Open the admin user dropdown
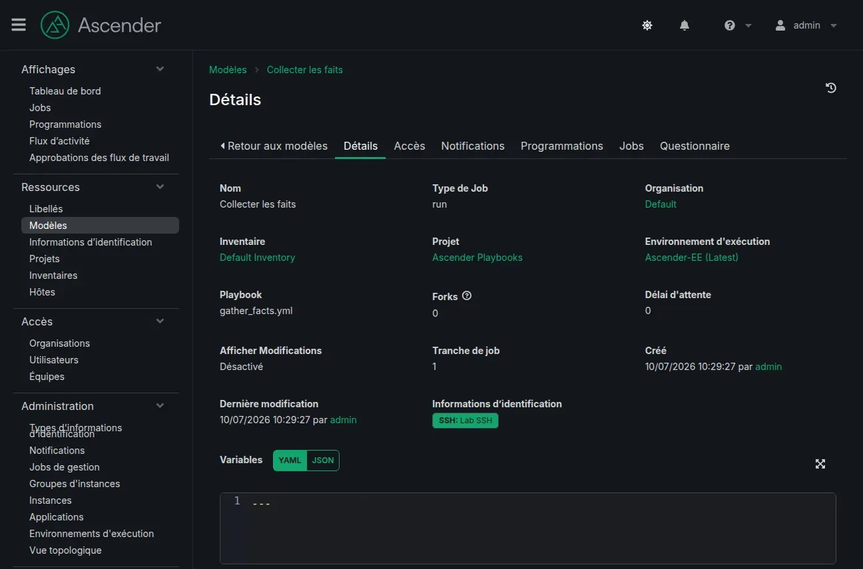 806,25
